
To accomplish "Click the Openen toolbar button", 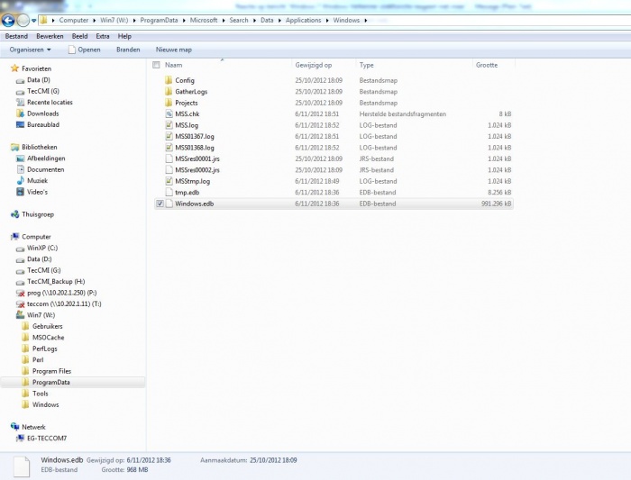I will coord(85,50).
